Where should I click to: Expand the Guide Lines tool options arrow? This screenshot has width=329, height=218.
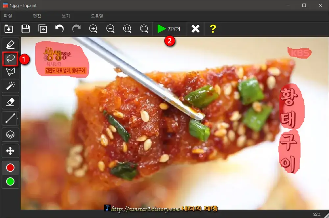(18, 118)
